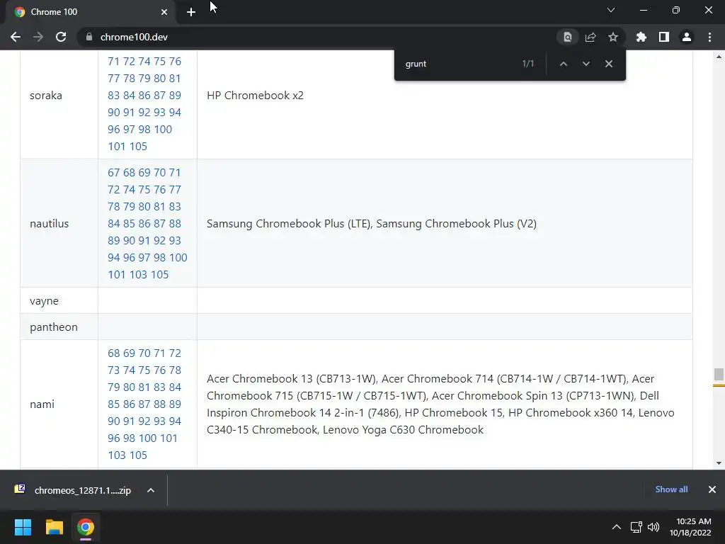
Task: Open the downloaded chromeos zip file
Action: coord(73,490)
